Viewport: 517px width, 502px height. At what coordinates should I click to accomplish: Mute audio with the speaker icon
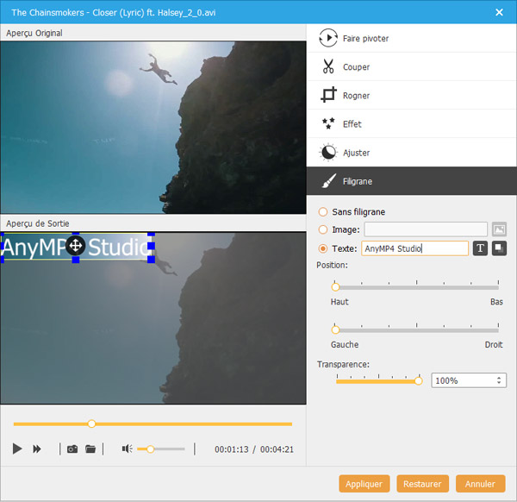(127, 449)
